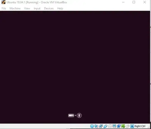Open the Machine menu
Viewport: 151px width, 129px height.
coord(15,8)
